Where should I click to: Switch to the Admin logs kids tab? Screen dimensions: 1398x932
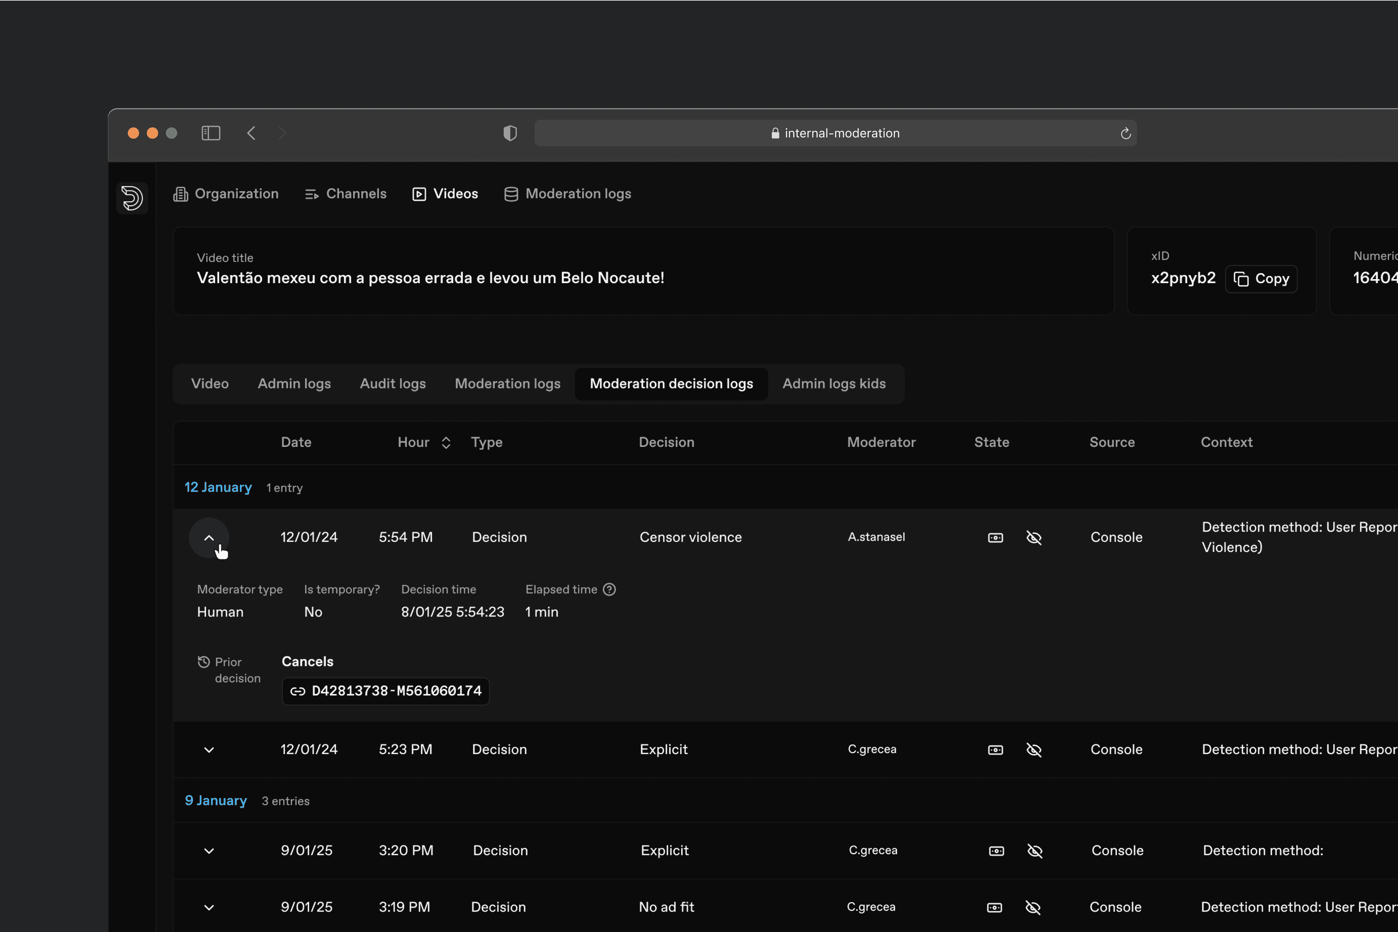pos(834,384)
